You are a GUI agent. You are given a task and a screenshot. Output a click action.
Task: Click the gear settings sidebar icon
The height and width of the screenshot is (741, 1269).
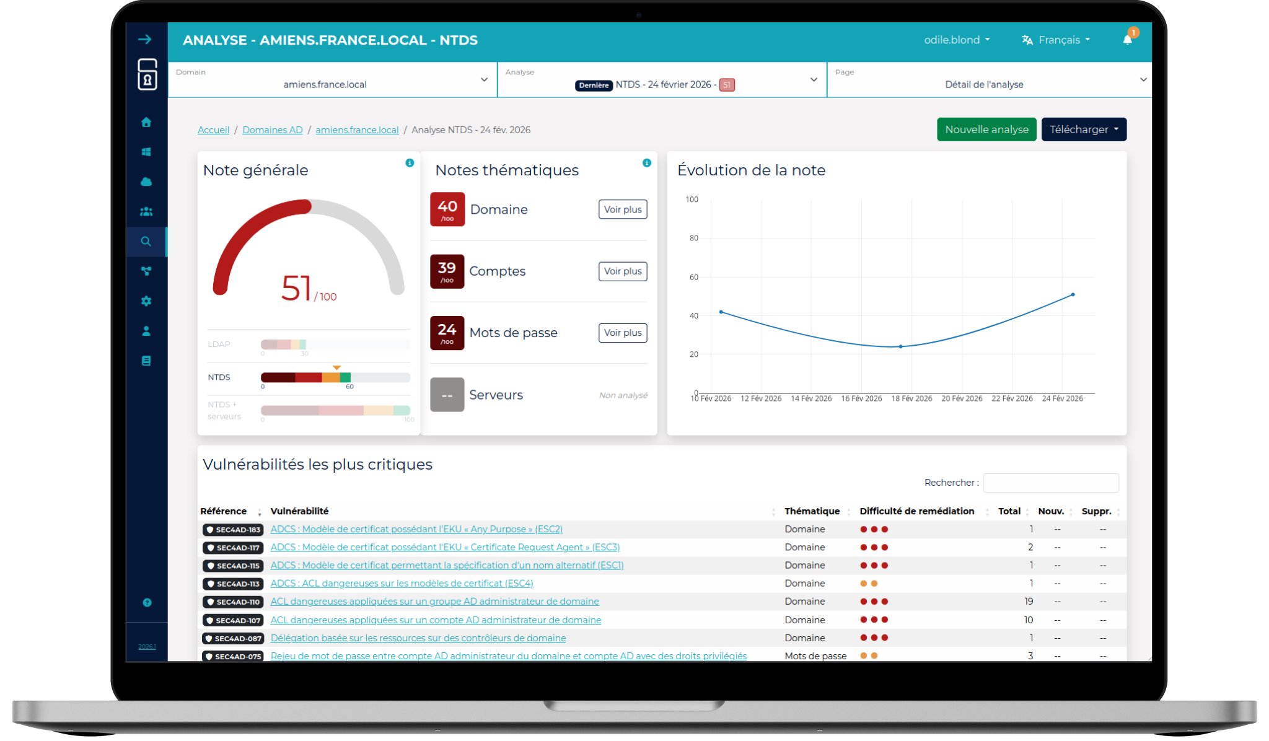(146, 301)
